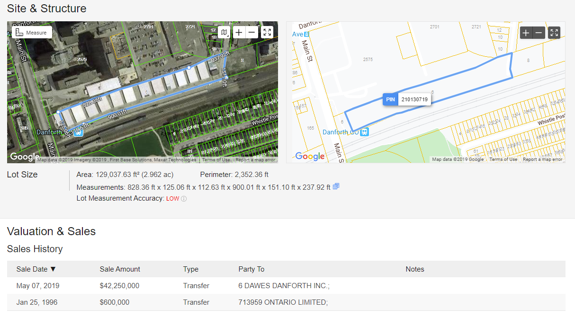The height and width of the screenshot is (326, 575).
Task: Copy lot measurements using the copy icon
Action: pos(336,187)
